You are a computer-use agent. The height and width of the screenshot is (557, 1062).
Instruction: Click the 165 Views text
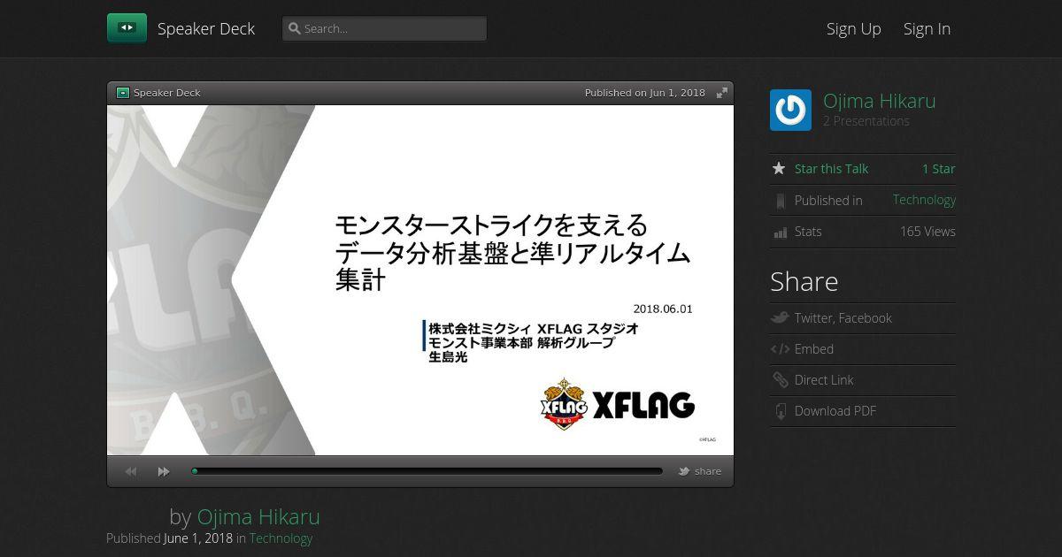coord(927,232)
